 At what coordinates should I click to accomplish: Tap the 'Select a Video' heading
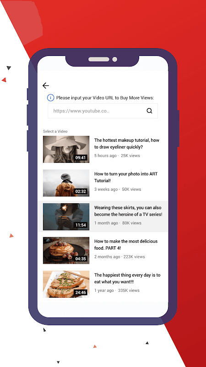pyautogui.click(x=55, y=131)
